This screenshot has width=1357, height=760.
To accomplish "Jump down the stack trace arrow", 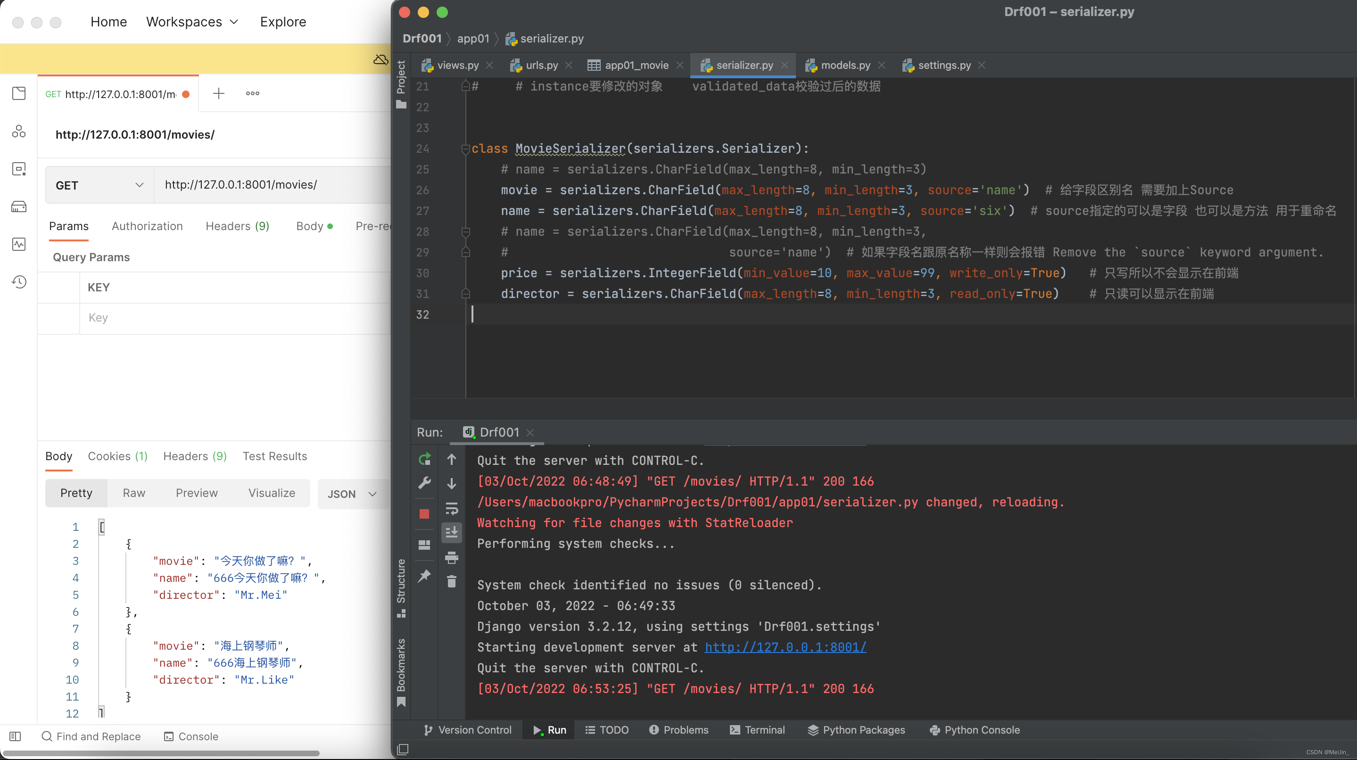I will [x=451, y=483].
